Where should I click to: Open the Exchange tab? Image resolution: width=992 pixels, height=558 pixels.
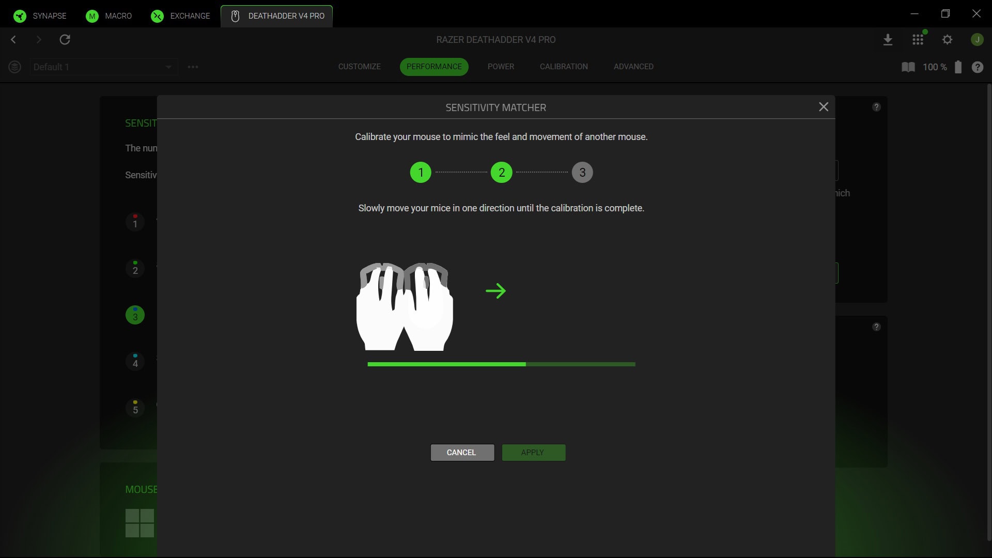(x=181, y=16)
